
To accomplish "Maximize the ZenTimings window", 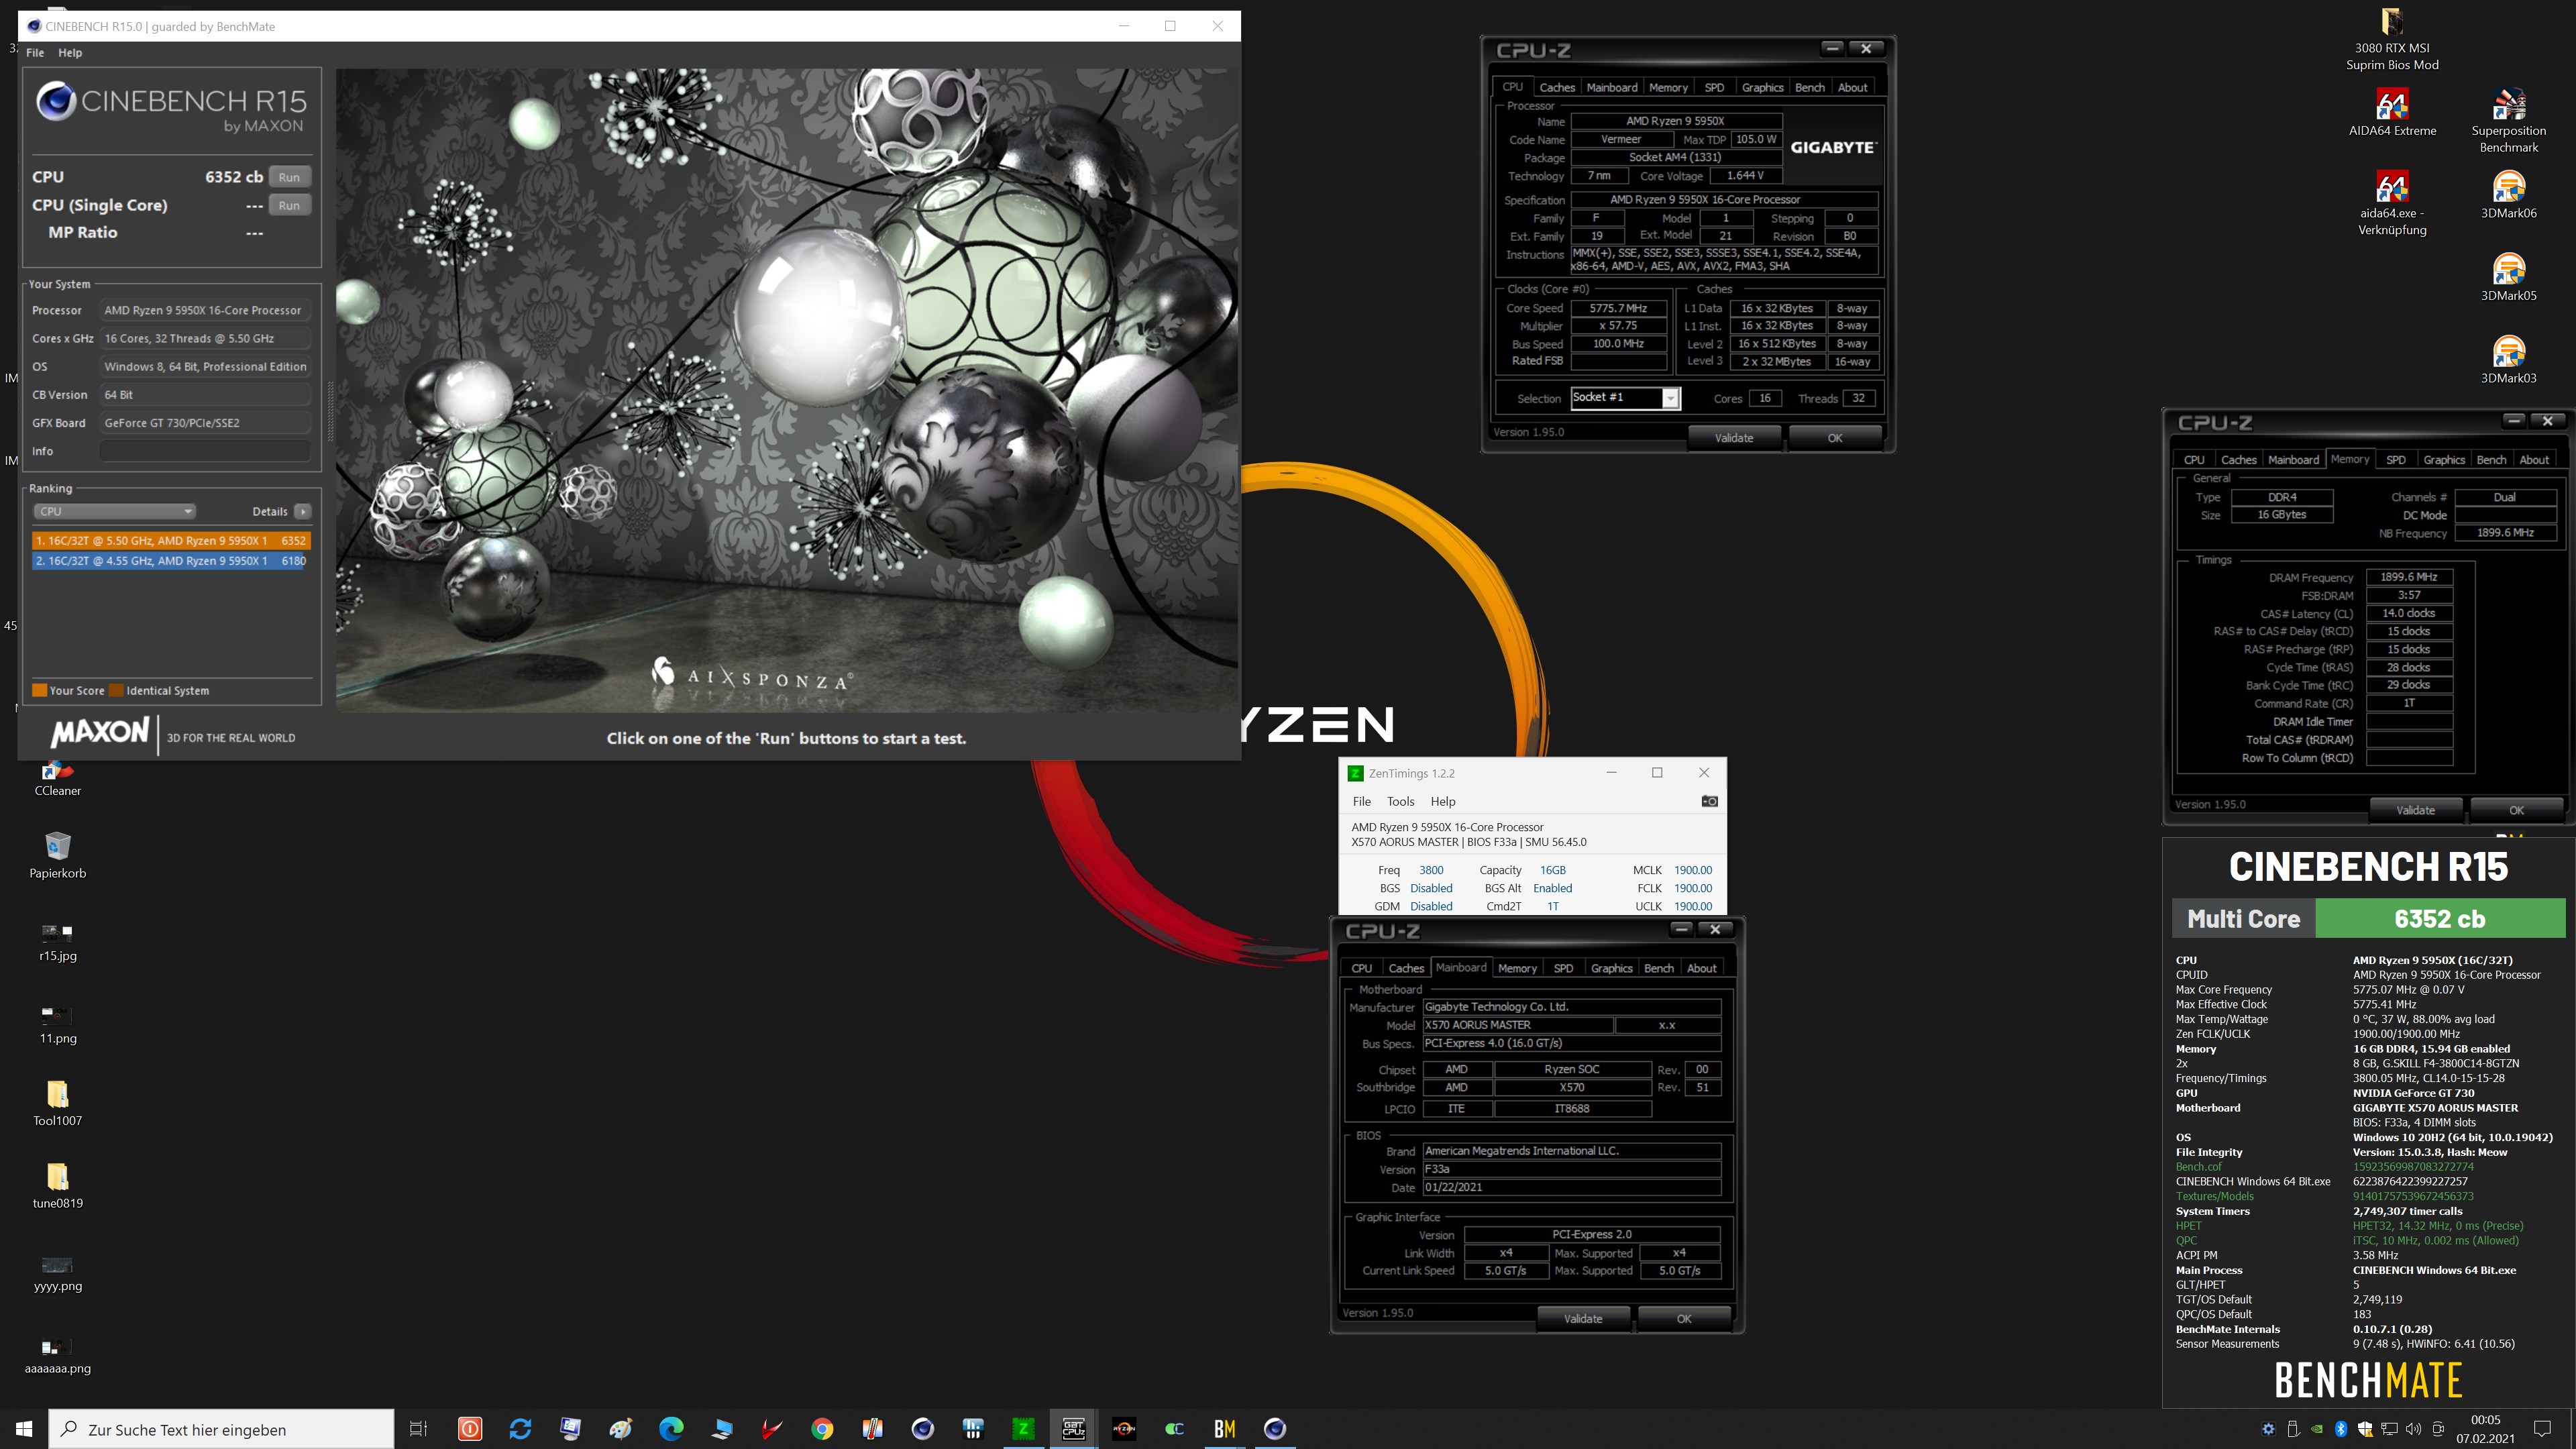I will click(1657, 772).
